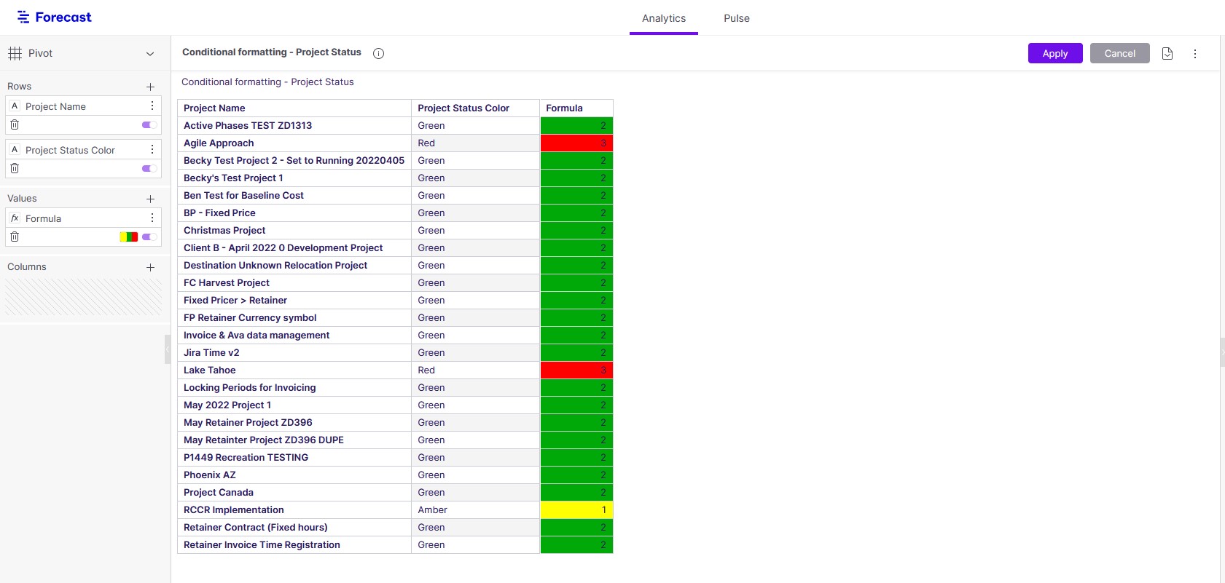Click the Forecast logo
This screenshot has width=1225, height=583.
pyautogui.click(x=55, y=17)
